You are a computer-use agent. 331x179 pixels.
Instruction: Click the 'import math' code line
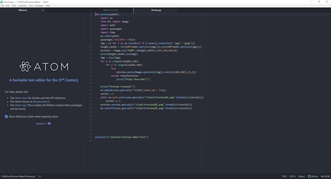108,25
